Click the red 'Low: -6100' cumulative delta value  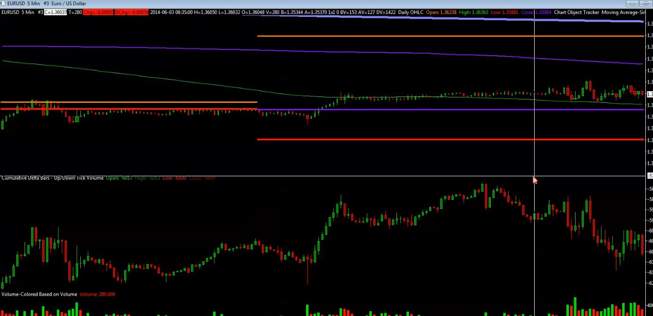174,178
